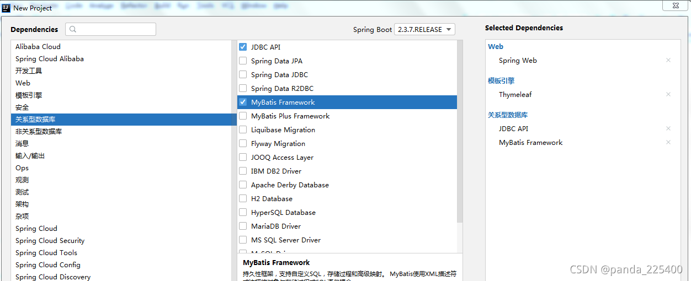This screenshot has height=281, width=691.
Task: Select the Spring Cloud Config category
Action: pyautogui.click(x=124, y=265)
